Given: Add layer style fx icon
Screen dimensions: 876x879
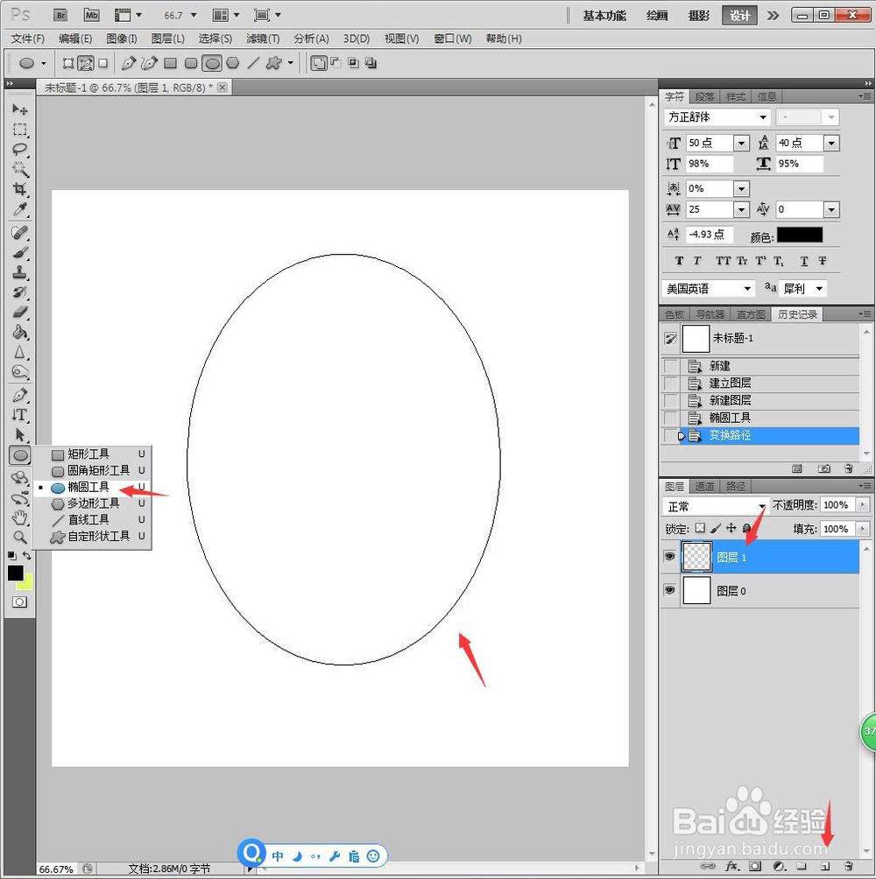Looking at the screenshot, I should pos(731,866).
